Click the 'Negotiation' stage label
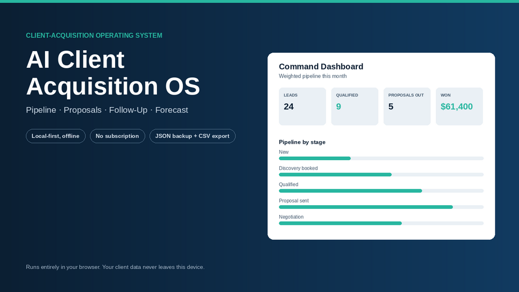Screen dimensions: 519x292 coord(291,217)
